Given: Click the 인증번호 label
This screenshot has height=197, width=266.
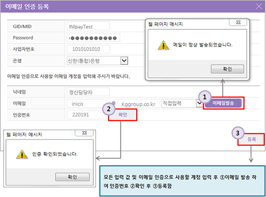Looking at the screenshot, I should click(x=21, y=115).
